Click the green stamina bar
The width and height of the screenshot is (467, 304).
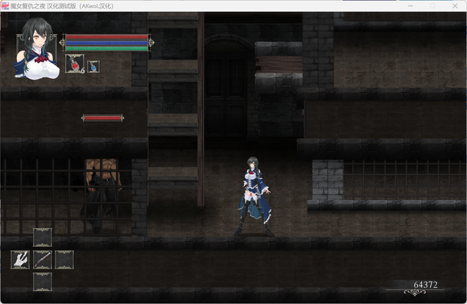click(106, 48)
